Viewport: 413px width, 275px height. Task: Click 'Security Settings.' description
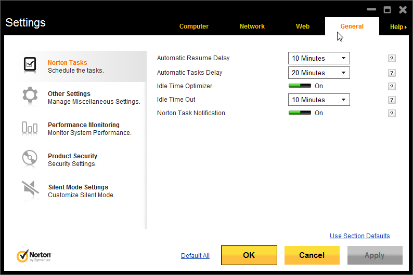coord(72,164)
